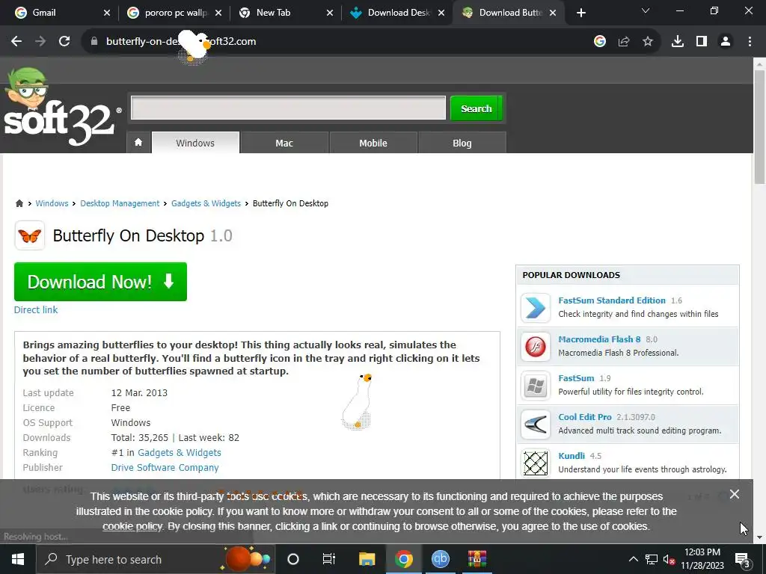Click the soft32 search input field
766x574 pixels.
[288, 108]
